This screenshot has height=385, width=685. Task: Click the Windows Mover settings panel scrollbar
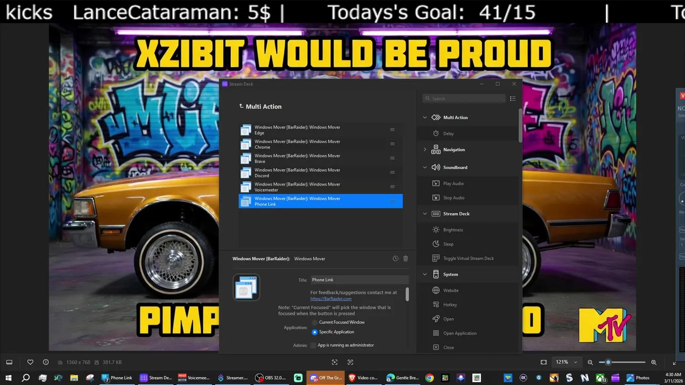coord(407,294)
